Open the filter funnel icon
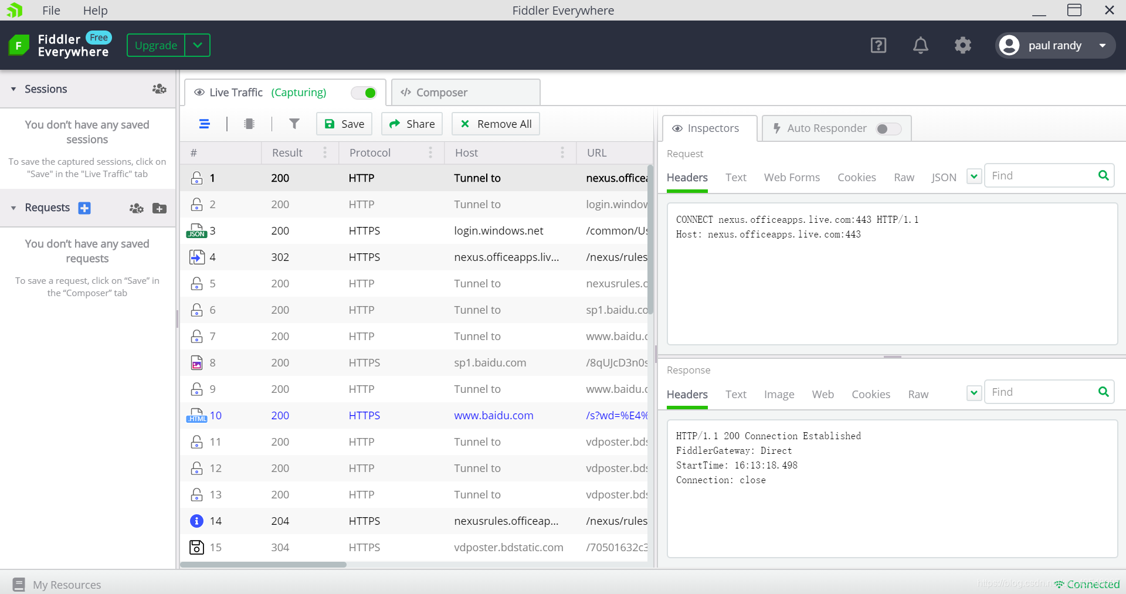 [294, 124]
